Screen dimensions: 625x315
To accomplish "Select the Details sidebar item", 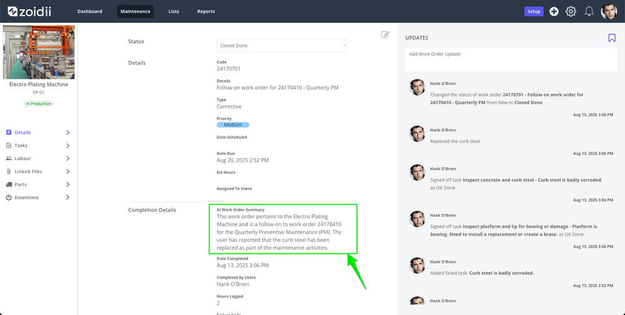I will click(x=38, y=132).
